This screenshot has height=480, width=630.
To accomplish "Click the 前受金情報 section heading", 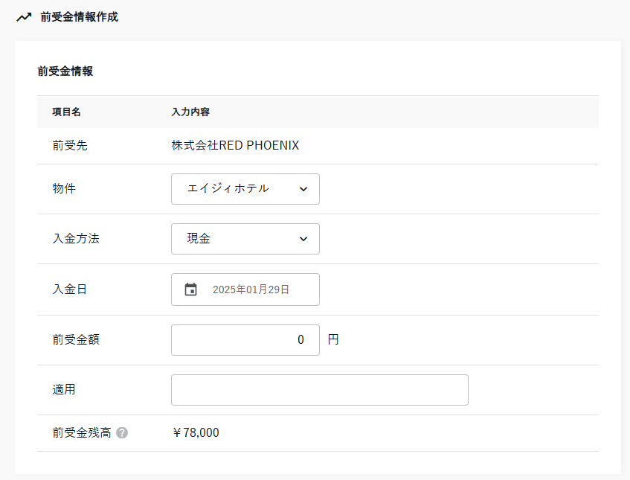I will tap(65, 71).
